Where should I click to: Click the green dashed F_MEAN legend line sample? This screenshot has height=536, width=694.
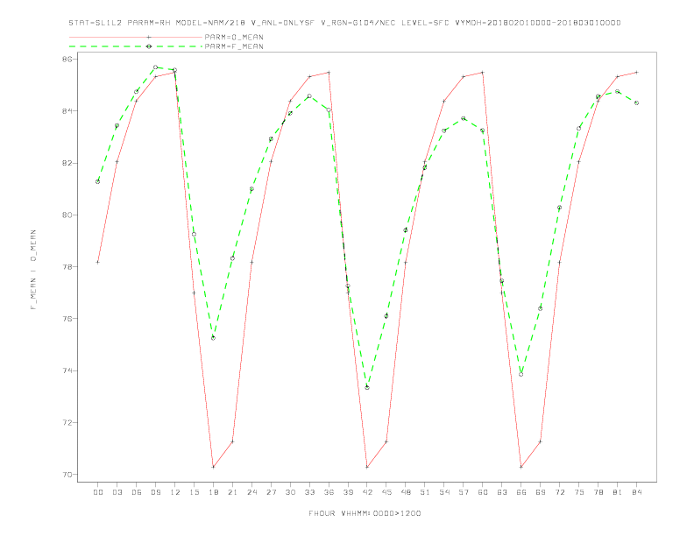(x=136, y=46)
